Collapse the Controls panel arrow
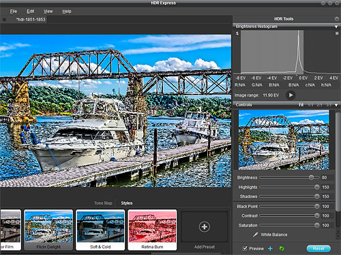Screen dimensions: 341x255 [336, 105]
